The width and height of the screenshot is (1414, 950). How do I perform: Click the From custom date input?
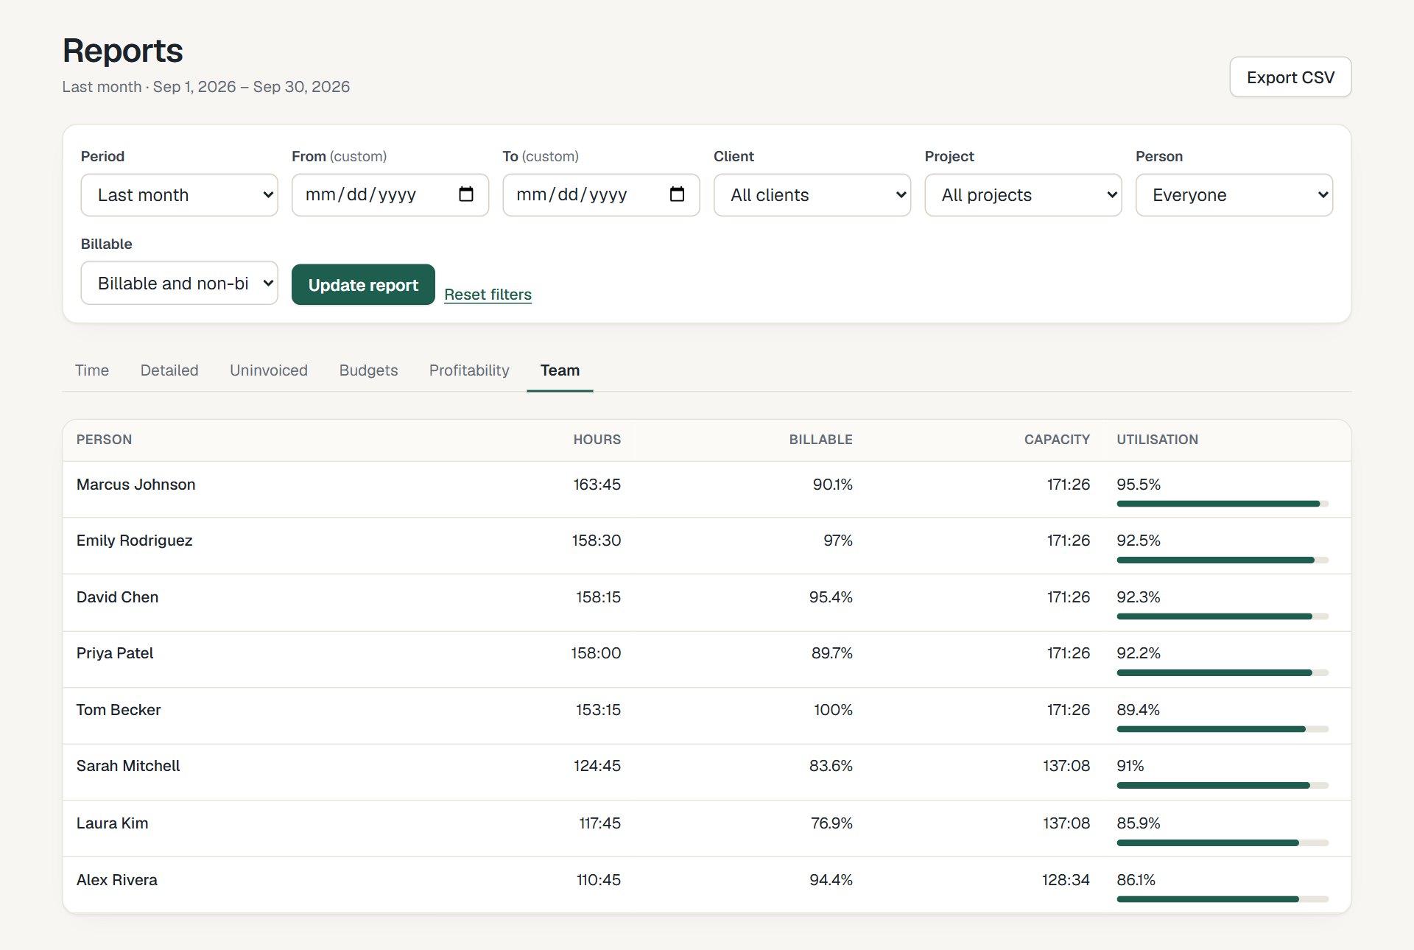[390, 195]
